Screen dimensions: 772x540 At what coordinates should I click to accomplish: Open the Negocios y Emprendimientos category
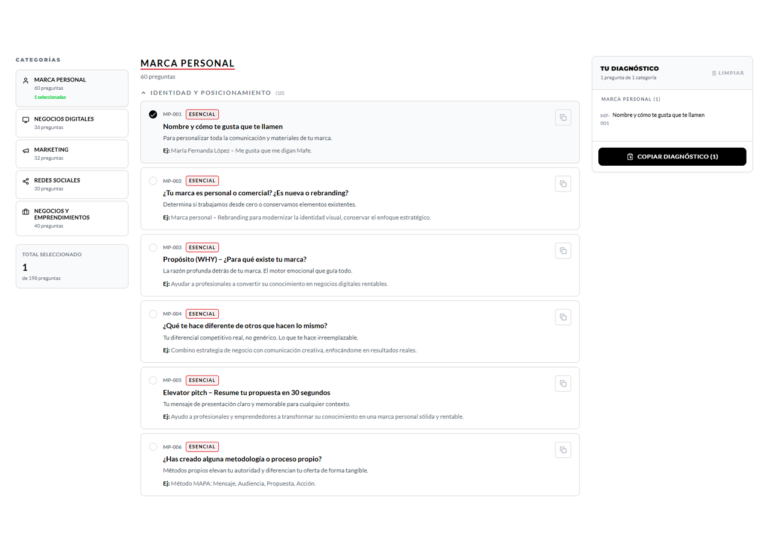pos(72,218)
